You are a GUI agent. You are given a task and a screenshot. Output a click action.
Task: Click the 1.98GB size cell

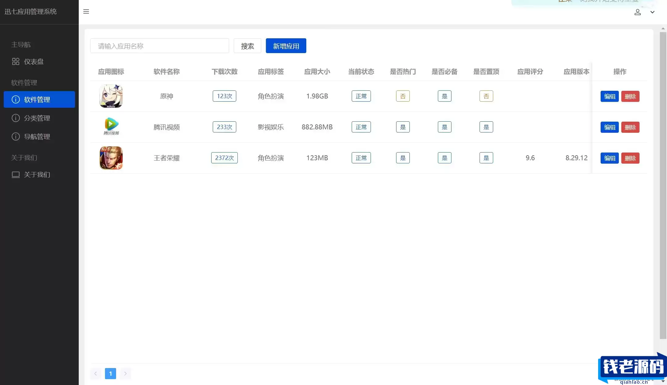[317, 96]
